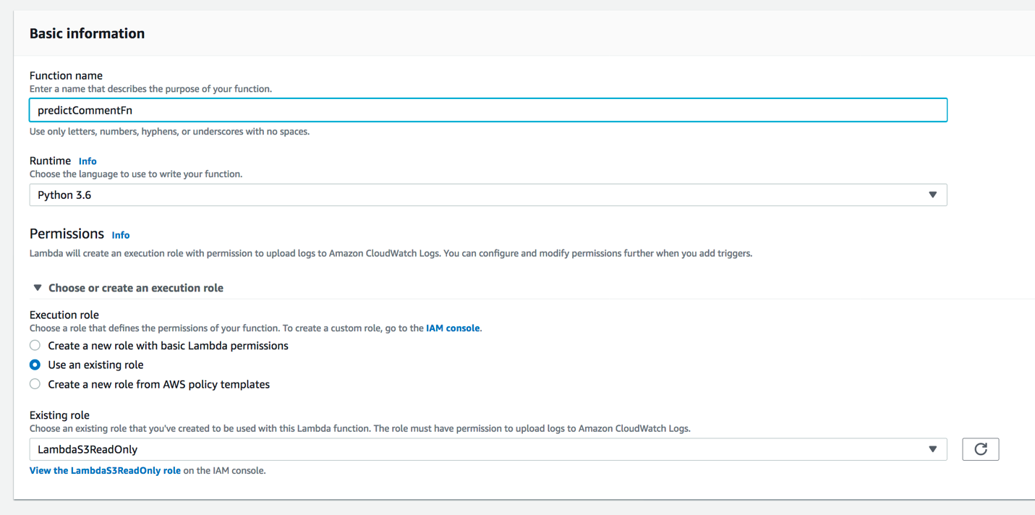
Task: Click View the LambdaS3ReadOnly role link
Action: click(105, 470)
